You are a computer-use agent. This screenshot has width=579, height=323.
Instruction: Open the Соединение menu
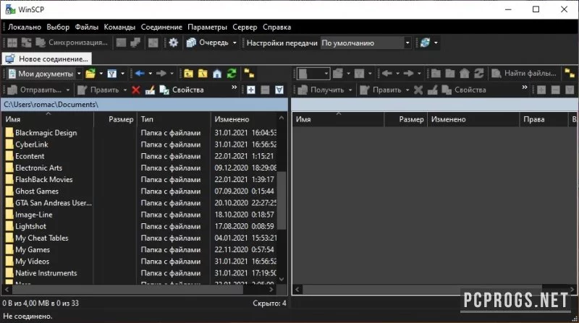point(161,27)
